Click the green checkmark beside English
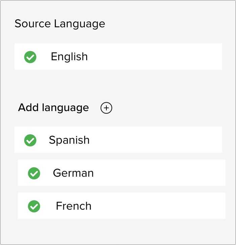Viewport: 236px width, 245px height. (x=30, y=57)
